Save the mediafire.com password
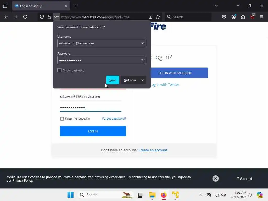Screen dimensions: 268x201 click(x=113, y=80)
